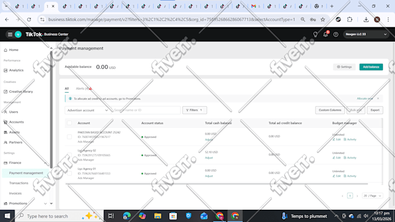Click Adjust for Pakistan Based Account

pos(209,140)
